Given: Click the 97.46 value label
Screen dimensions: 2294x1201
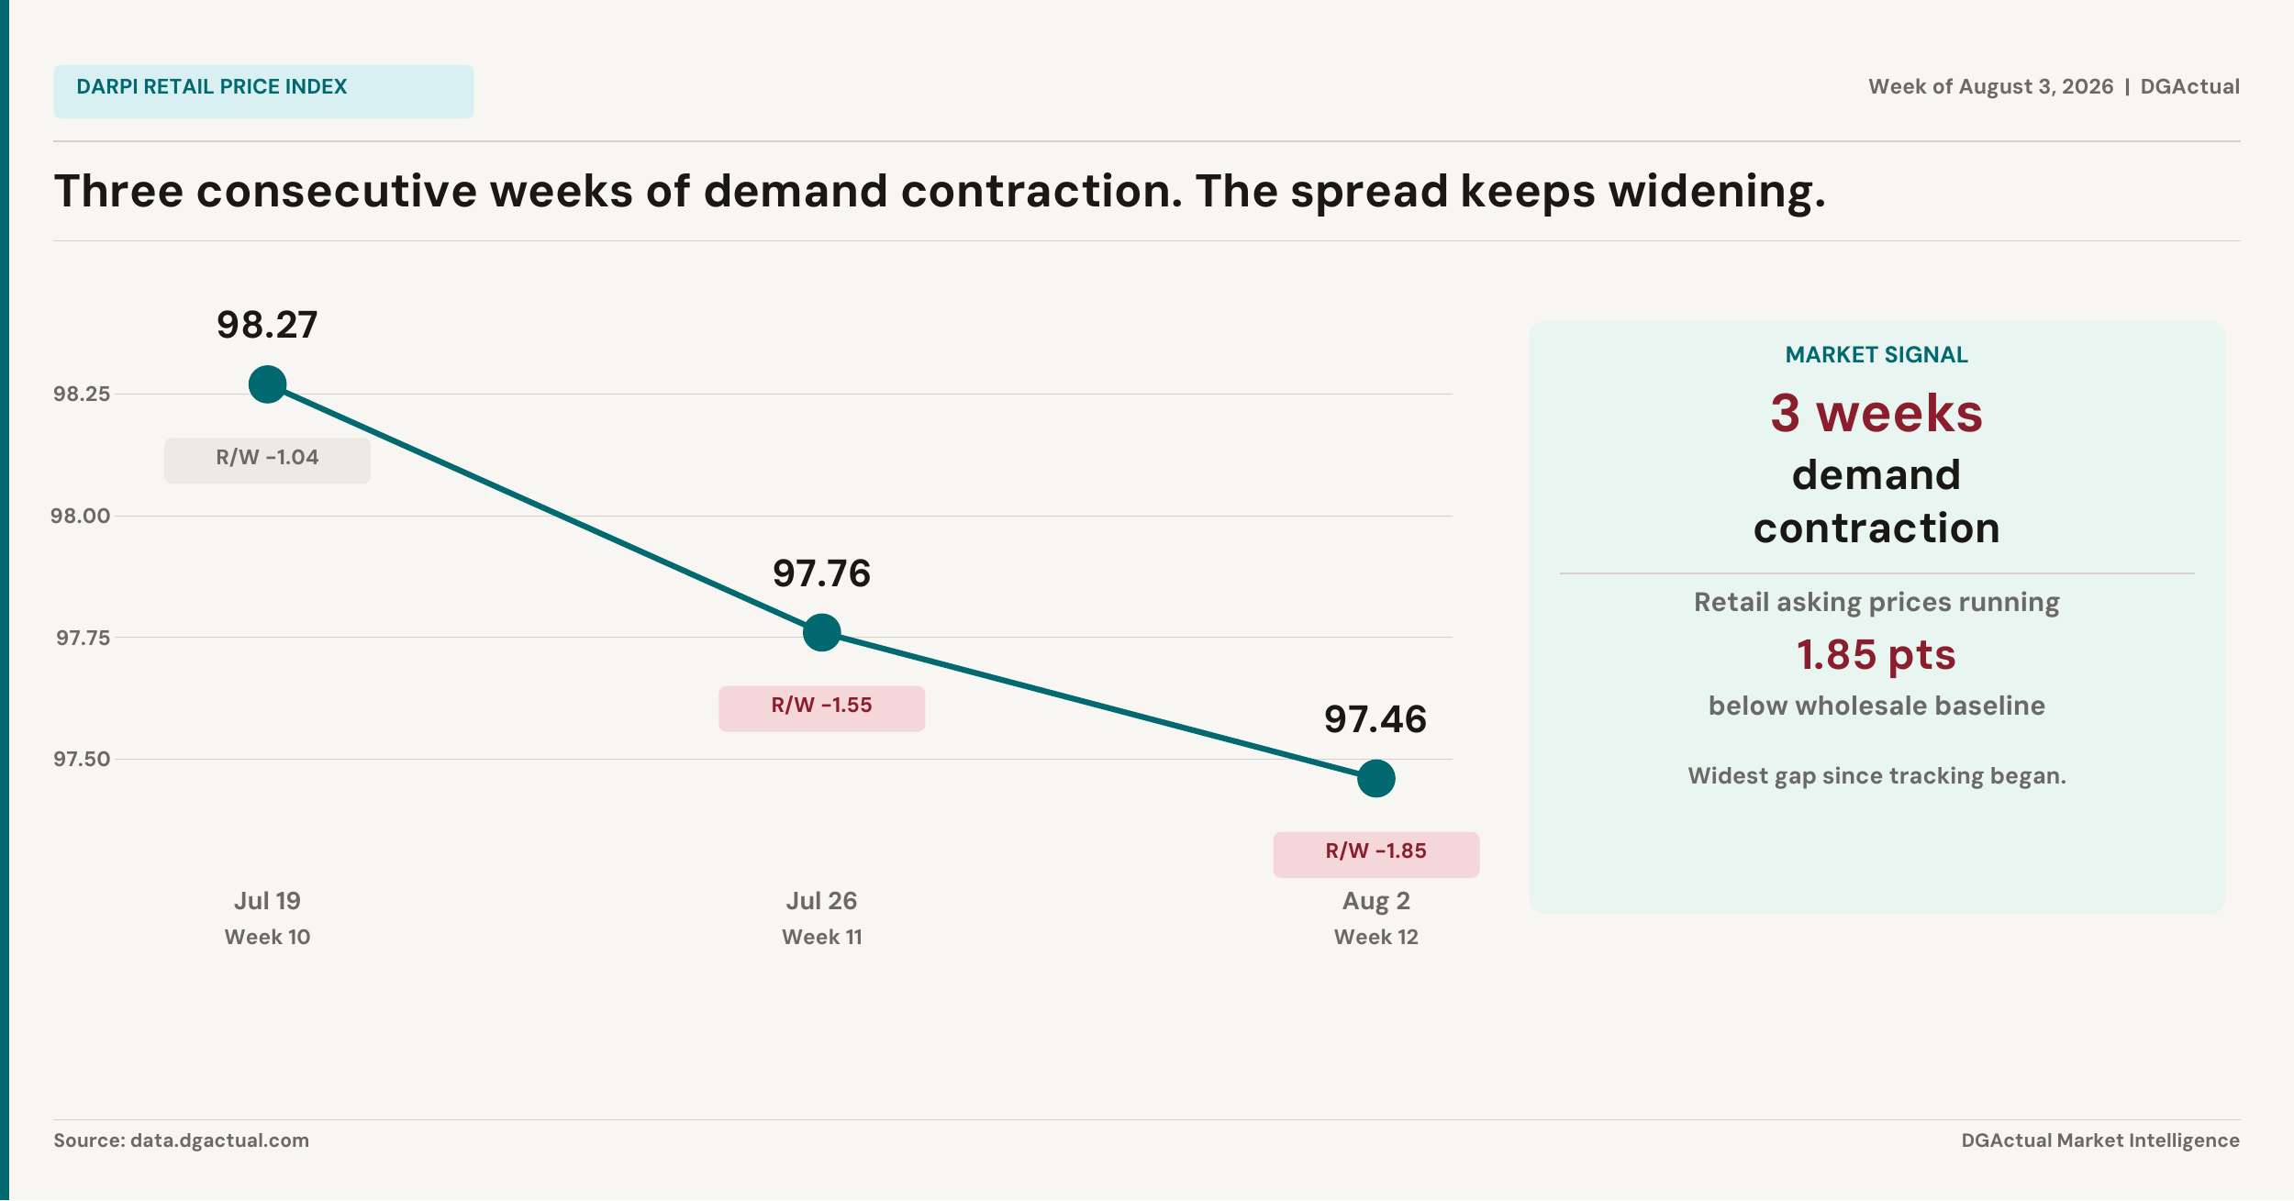Looking at the screenshot, I should point(1375,719).
